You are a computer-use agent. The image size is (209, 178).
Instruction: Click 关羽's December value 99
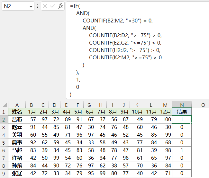point(165,135)
